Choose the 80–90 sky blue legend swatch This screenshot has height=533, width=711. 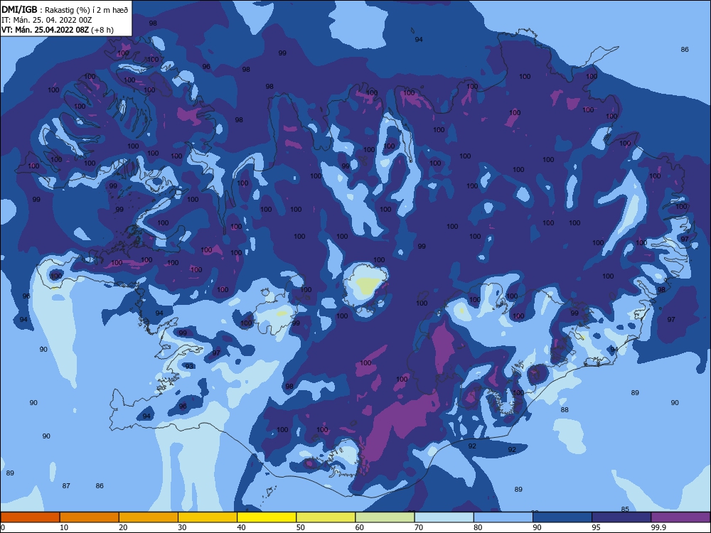coord(503,517)
